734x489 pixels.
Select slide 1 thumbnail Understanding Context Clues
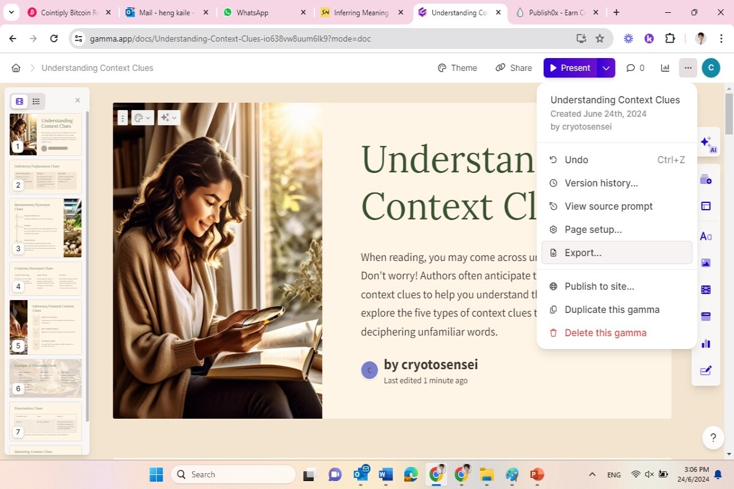(x=46, y=134)
